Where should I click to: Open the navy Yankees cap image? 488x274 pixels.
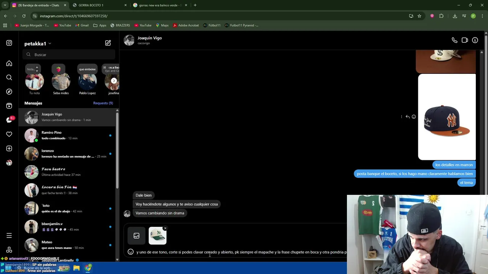click(x=447, y=117)
